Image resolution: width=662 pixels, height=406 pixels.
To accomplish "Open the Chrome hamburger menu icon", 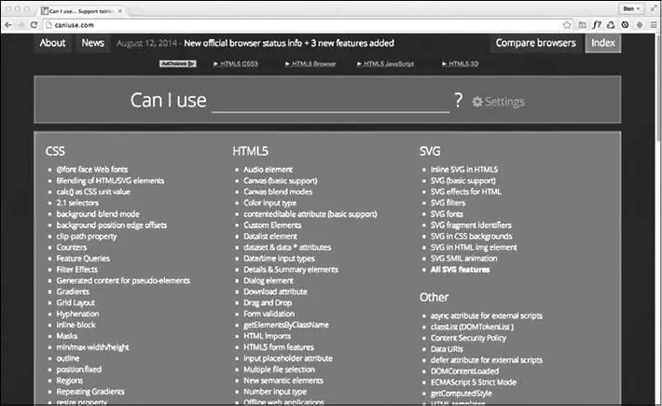I will click(x=654, y=25).
